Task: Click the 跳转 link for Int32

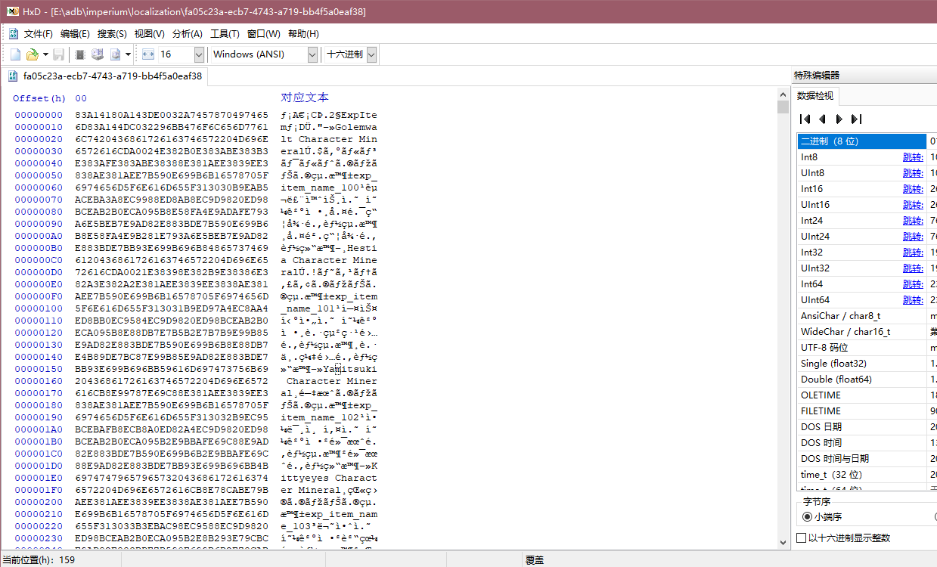Action: point(913,253)
